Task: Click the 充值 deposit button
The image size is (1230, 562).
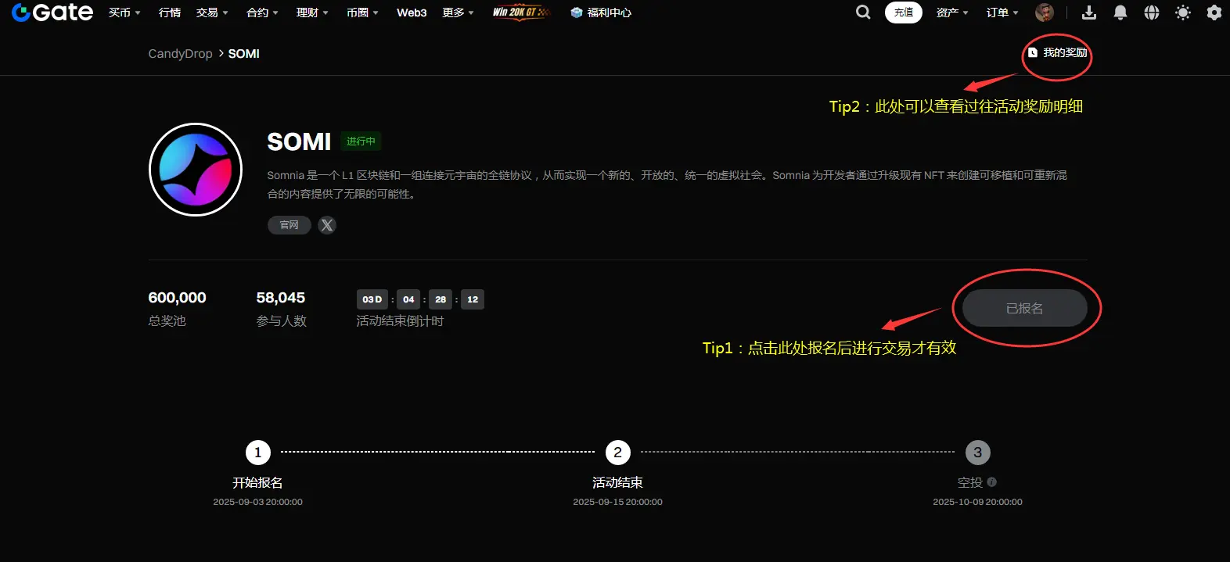Action: pos(904,13)
